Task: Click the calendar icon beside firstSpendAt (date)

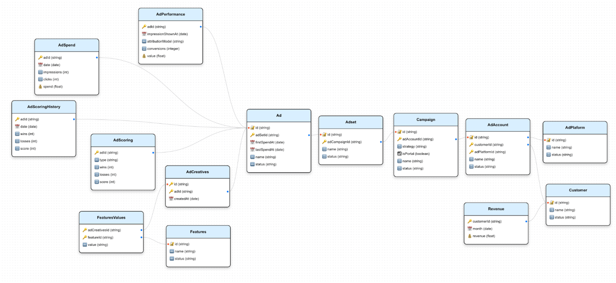Action: [x=253, y=142]
